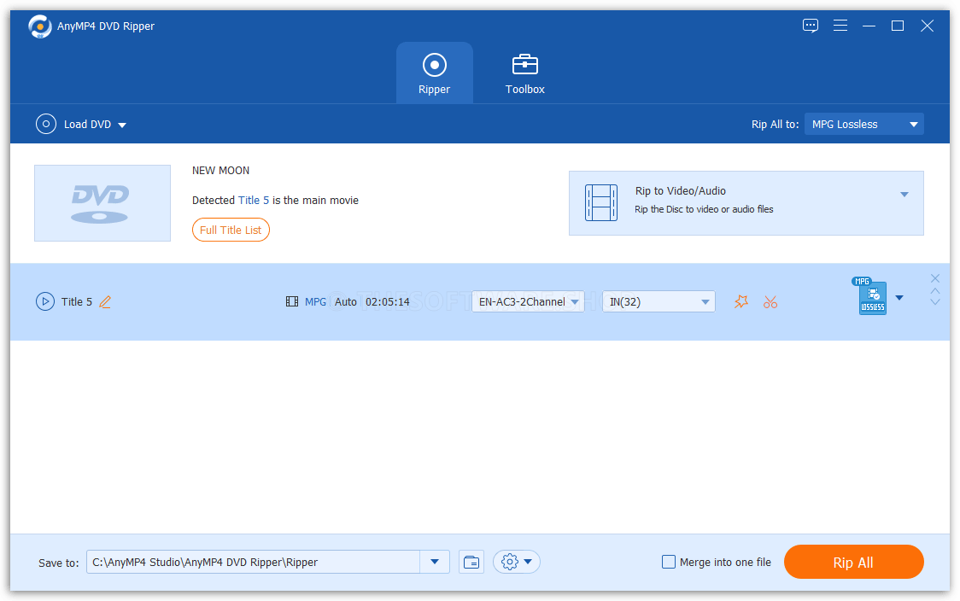Click the AnyMP4 DVD Ripper logo
This screenshot has width=960, height=601.
[40, 26]
